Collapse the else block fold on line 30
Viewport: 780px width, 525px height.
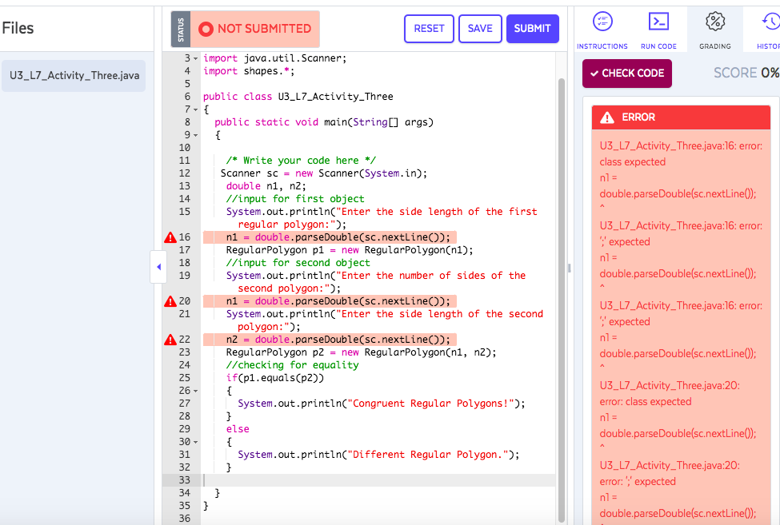click(195, 441)
